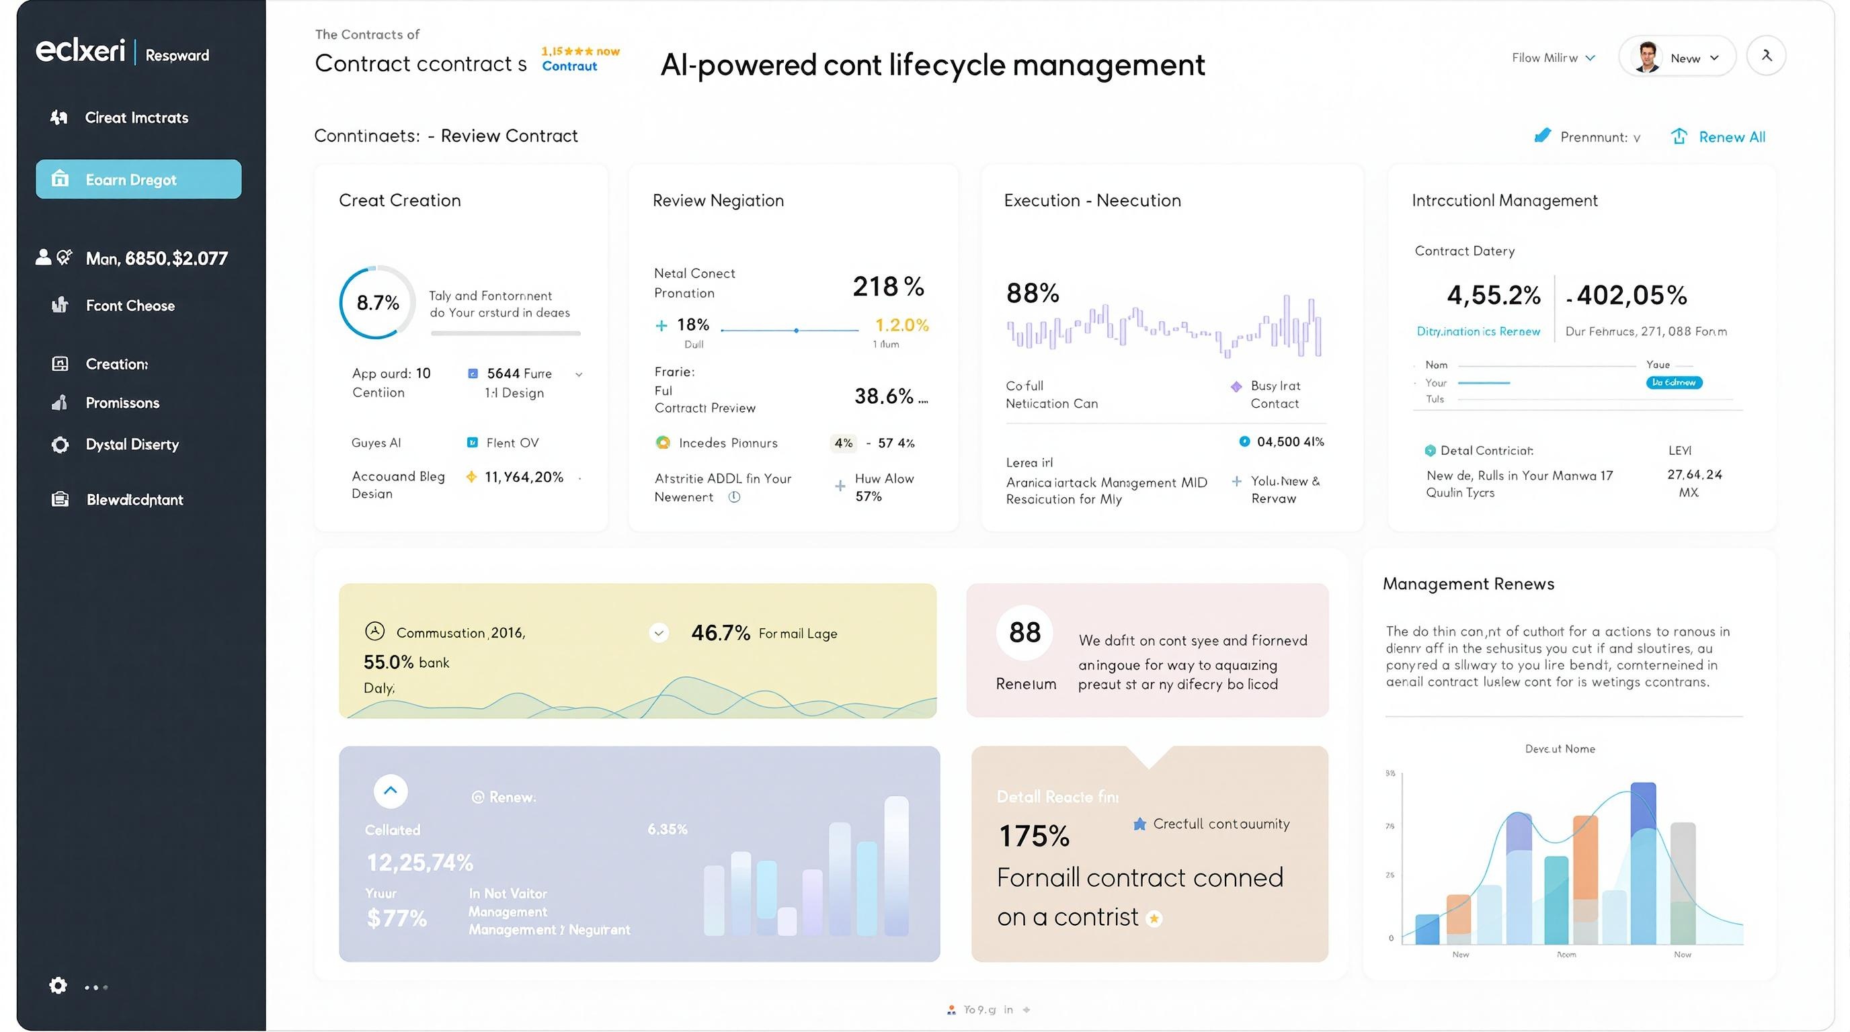Open the Creation sidebar panel icon
1850x1032 pixels.
61,363
